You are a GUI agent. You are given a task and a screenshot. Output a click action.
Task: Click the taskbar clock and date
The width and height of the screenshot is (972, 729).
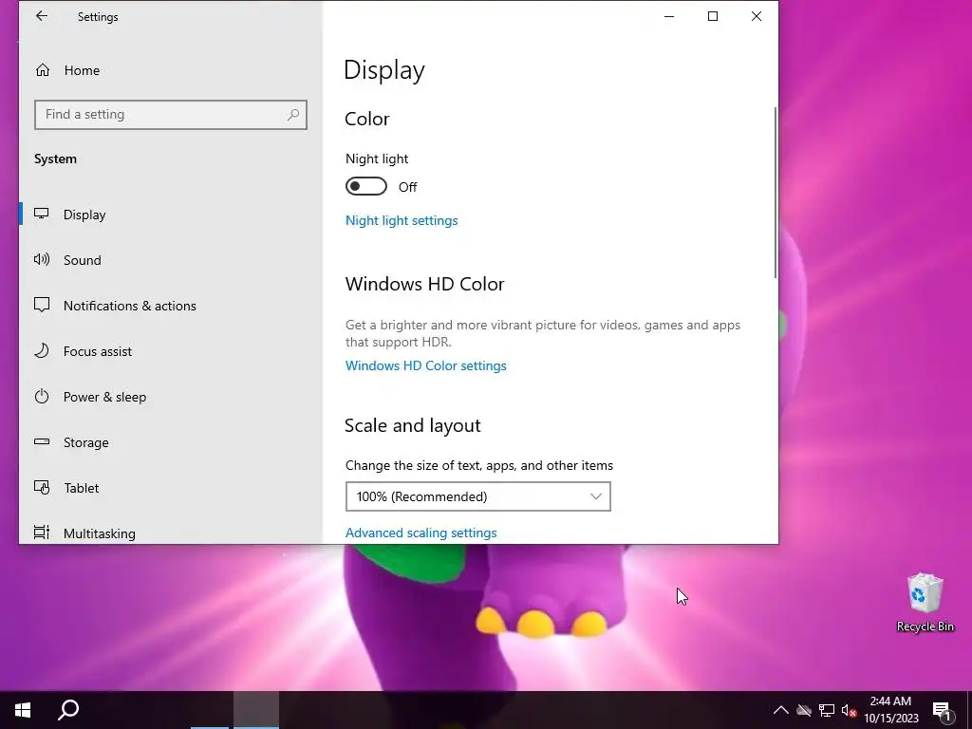[x=890, y=710]
